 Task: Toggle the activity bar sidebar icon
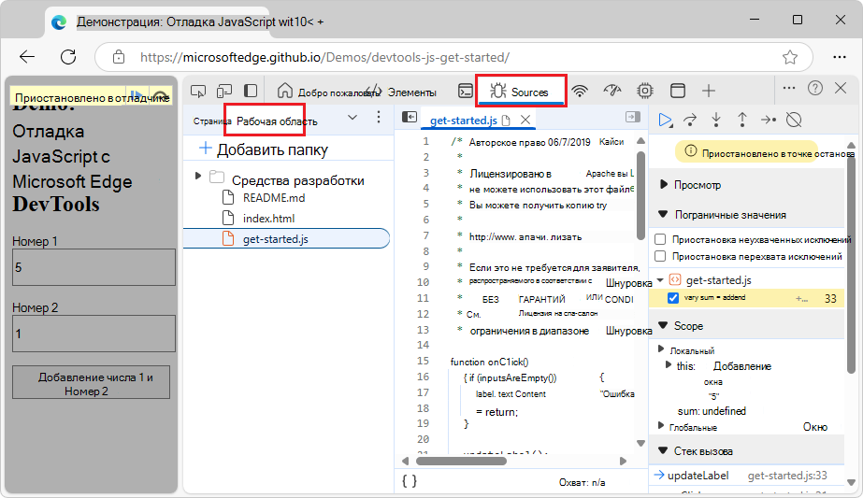pos(251,91)
